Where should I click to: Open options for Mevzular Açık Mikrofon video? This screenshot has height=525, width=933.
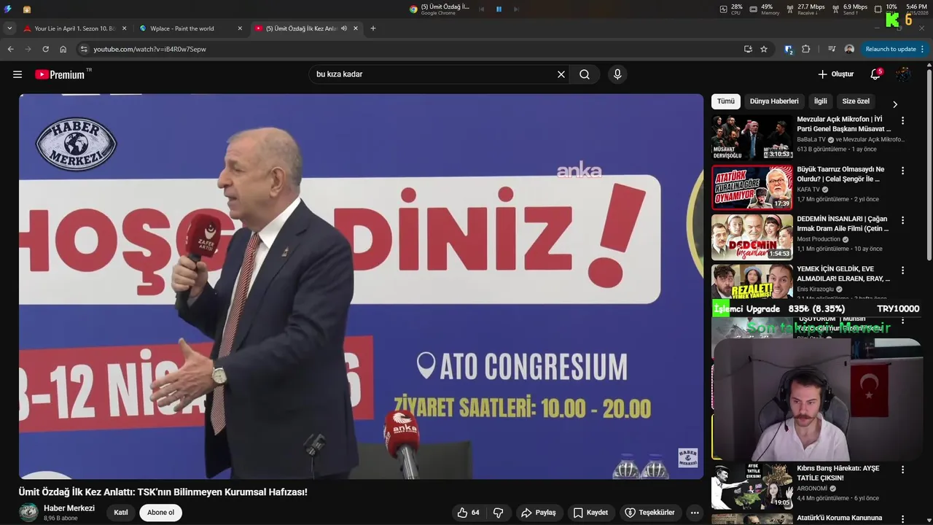902,120
